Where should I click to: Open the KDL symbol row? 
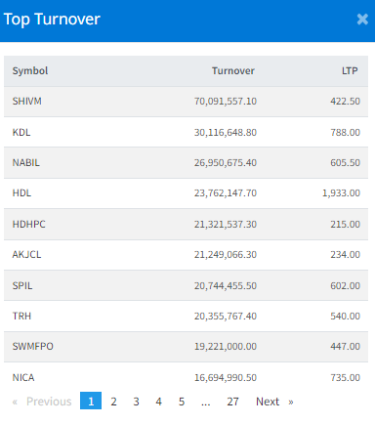click(186, 132)
